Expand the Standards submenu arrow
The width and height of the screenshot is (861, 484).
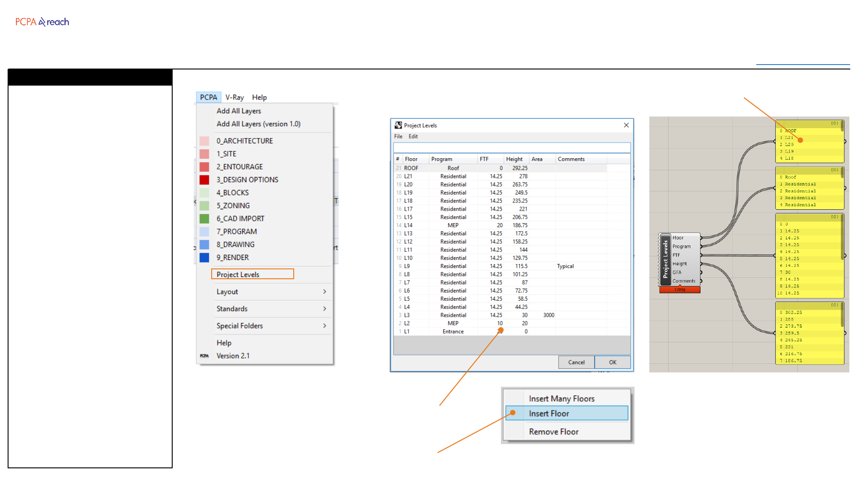click(x=324, y=309)
